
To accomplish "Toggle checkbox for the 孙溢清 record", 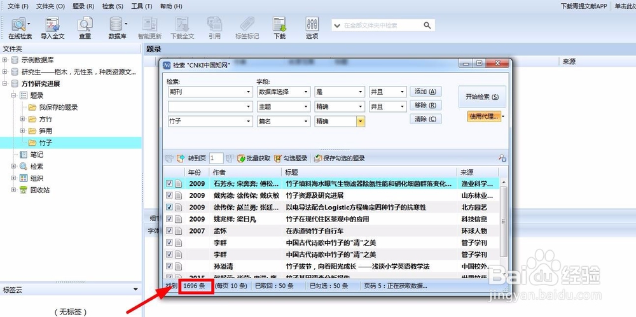I will pyautogui.click(x=169, y=266).
